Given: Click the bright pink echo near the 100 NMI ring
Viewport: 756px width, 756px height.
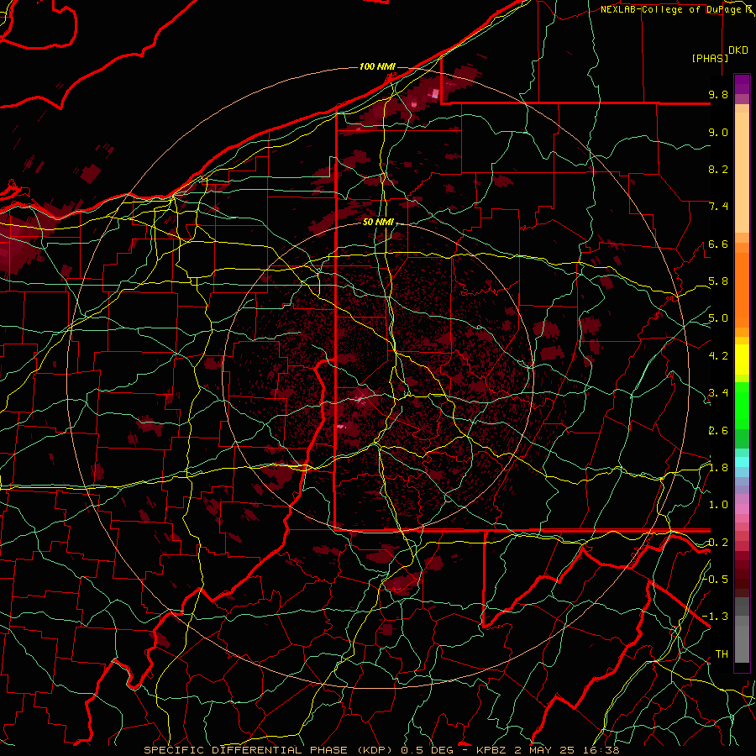Looking at the screenshot, I should click(435, 93).
